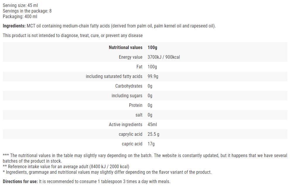The width and height of the screenshot is (290, 186).
Task: Click the "including sugars" row label
Action: [127, 96]
